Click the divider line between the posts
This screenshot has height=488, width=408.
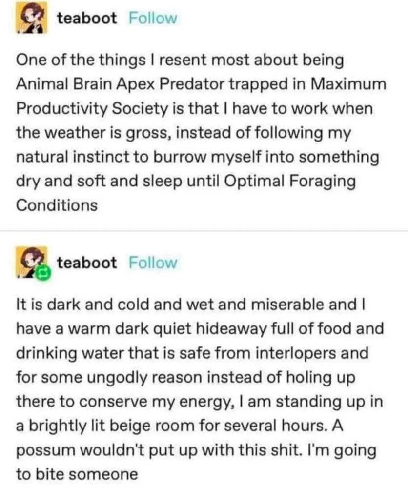tap(204, 231)
